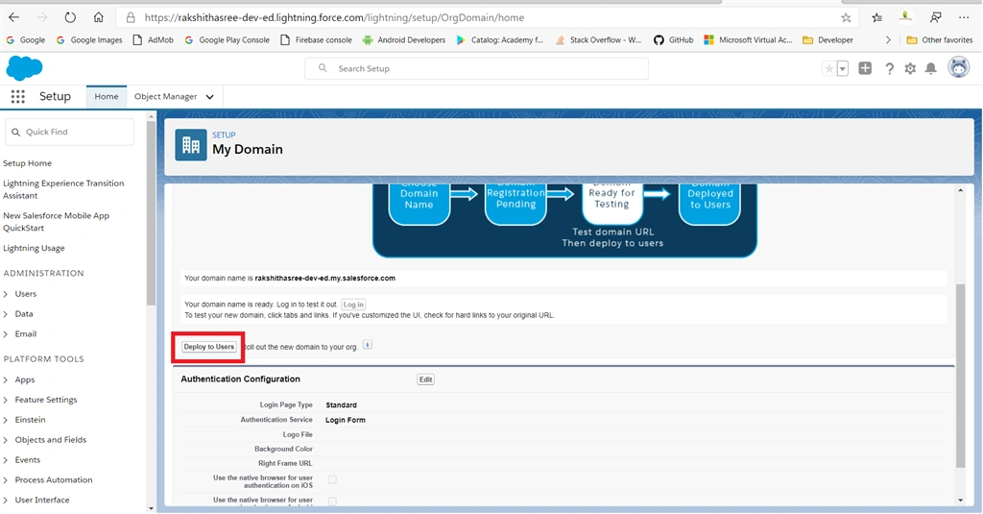Open browser favorites list icon
Image resolution: width=983 pixels, height=514 pixels.
click(x=877, y=17)
